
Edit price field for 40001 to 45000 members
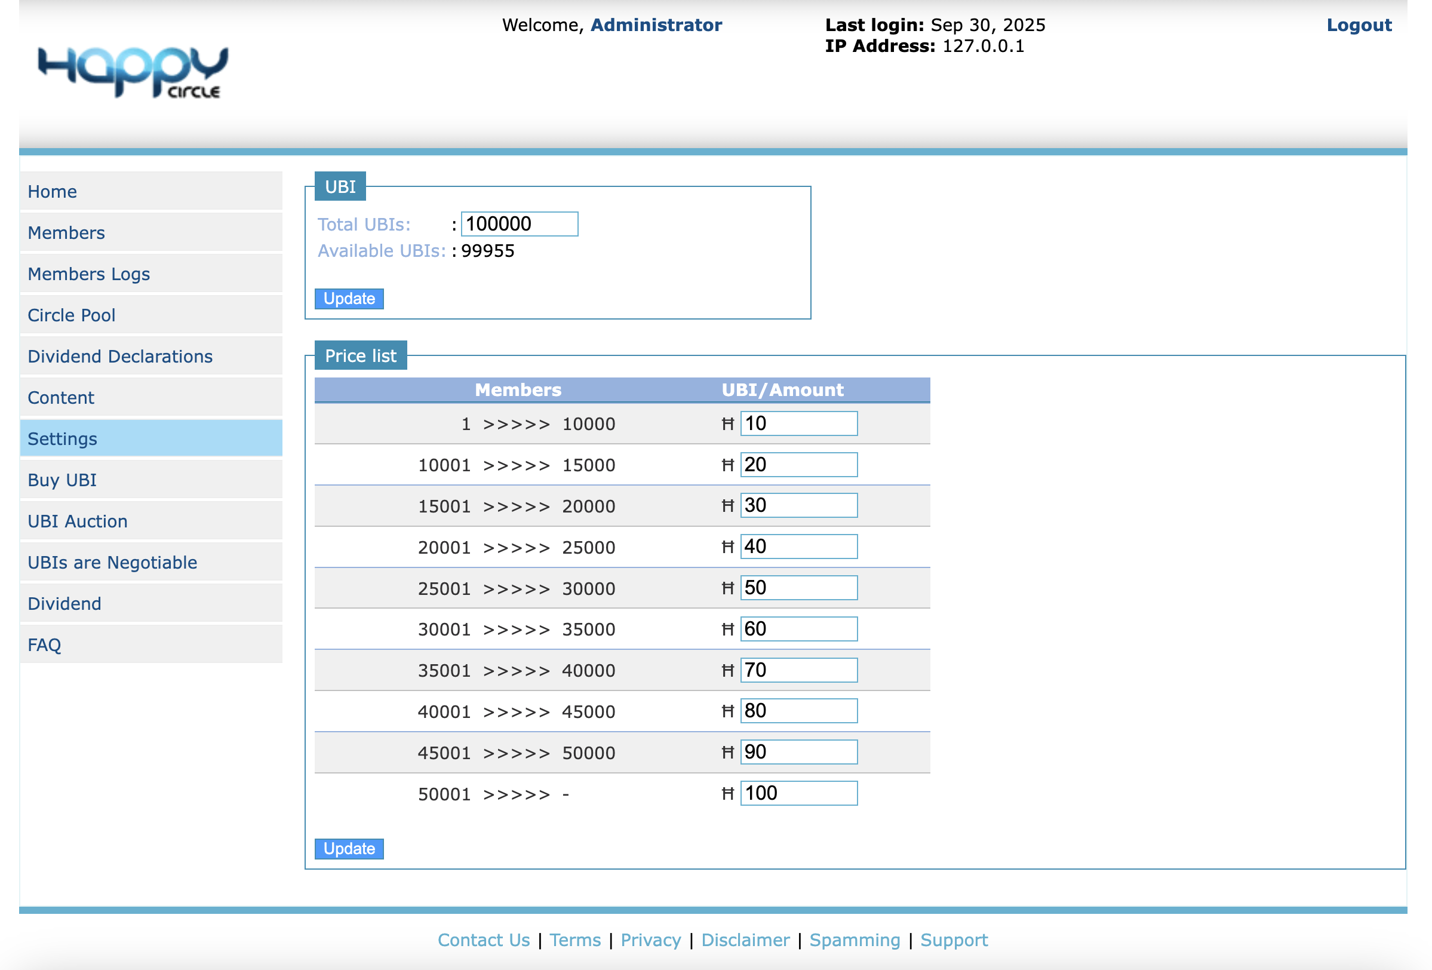[798, 711]
